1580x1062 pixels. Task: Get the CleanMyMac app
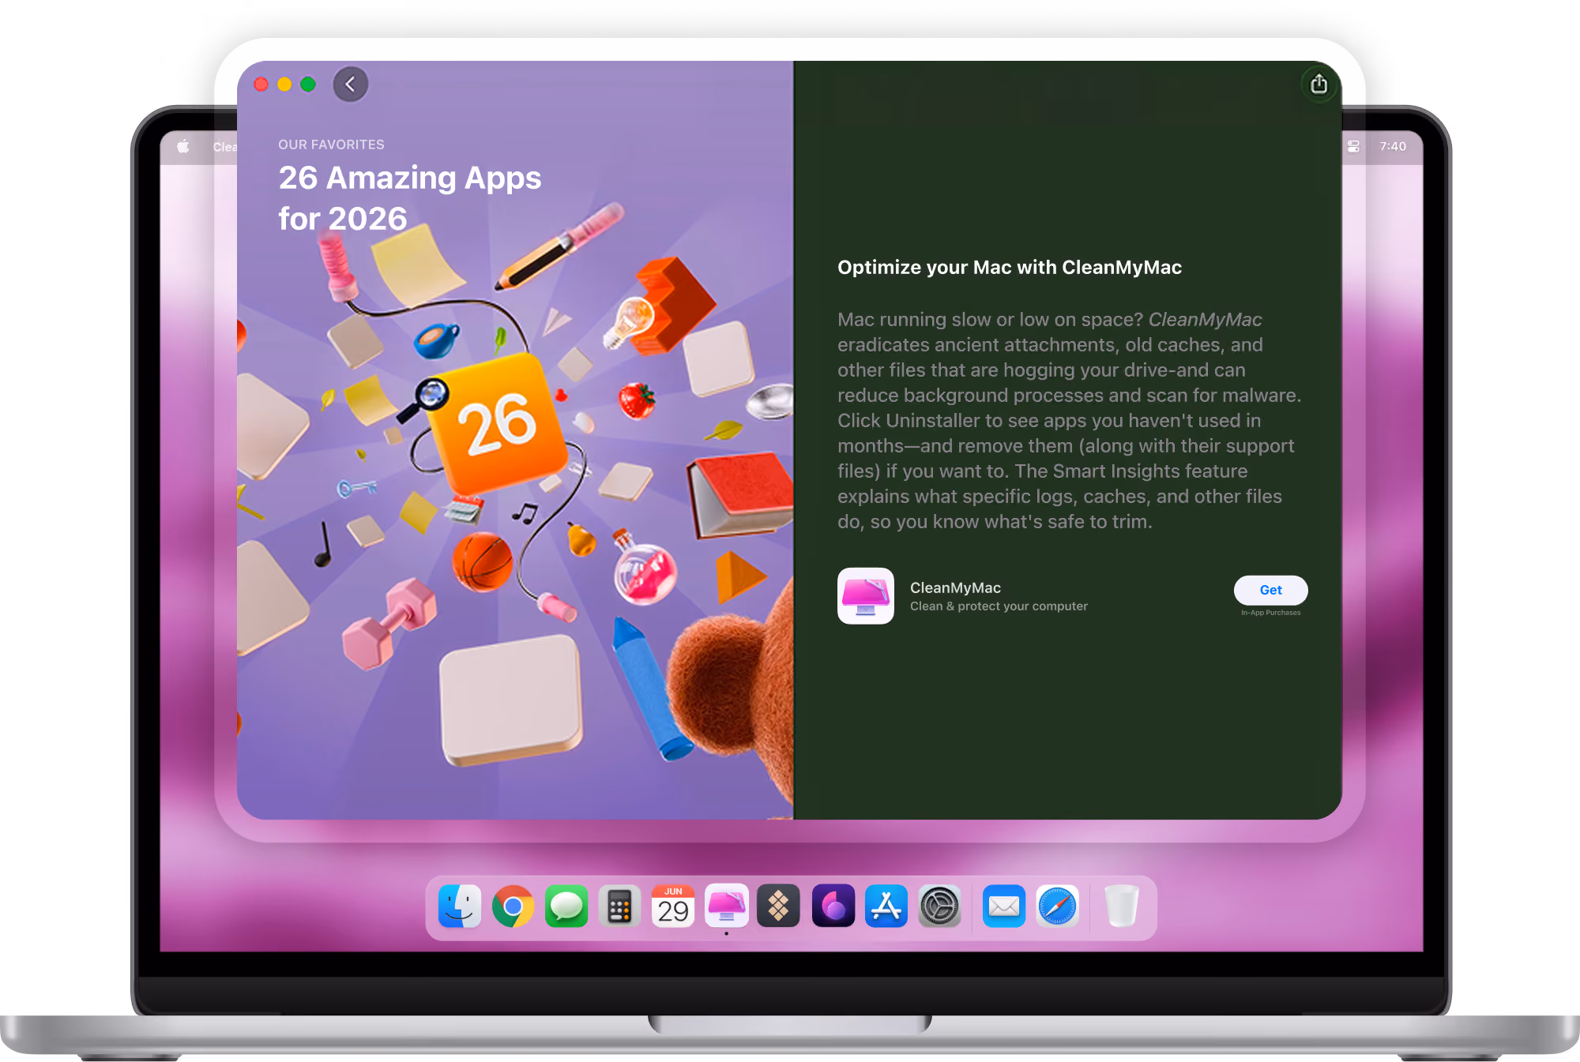(x=1270, y=590)
